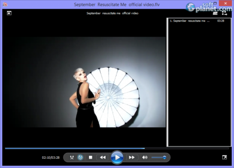Screen dimensions: 234x168
Task: Close the media player window
Action: click(x=226, y=3)
